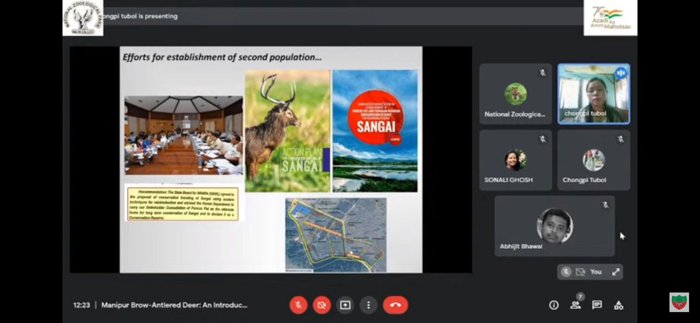Click the 12:23 meeting clock
Screen dimensions: 700x323
point(82,305)
